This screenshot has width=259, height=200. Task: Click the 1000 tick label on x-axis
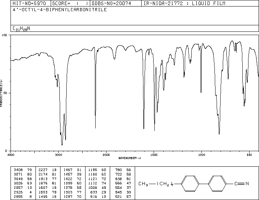[x=201, y=155]
